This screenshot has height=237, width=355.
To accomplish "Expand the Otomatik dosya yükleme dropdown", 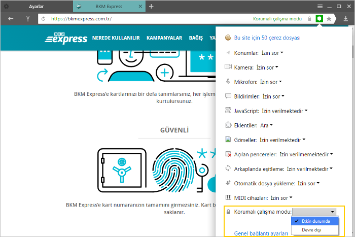I will click(308, 183).
